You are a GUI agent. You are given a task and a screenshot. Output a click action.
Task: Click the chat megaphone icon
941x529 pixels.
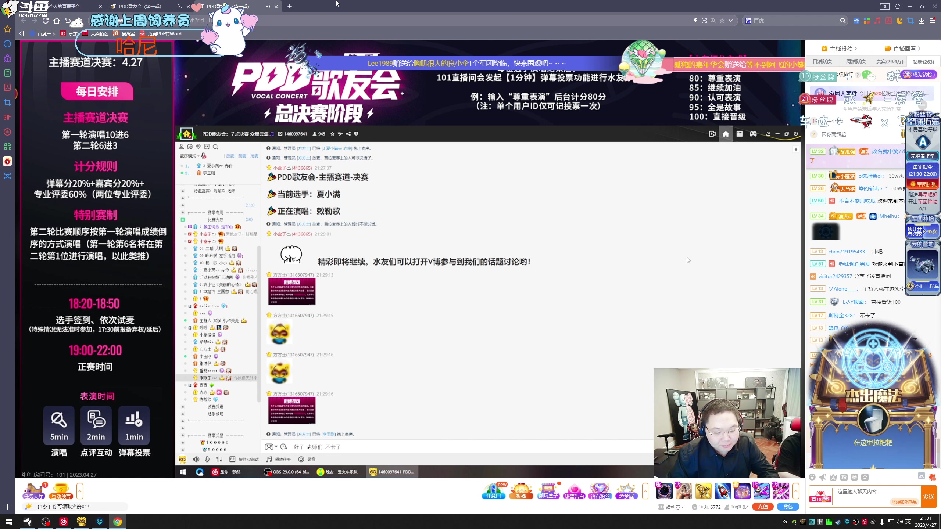823,477
